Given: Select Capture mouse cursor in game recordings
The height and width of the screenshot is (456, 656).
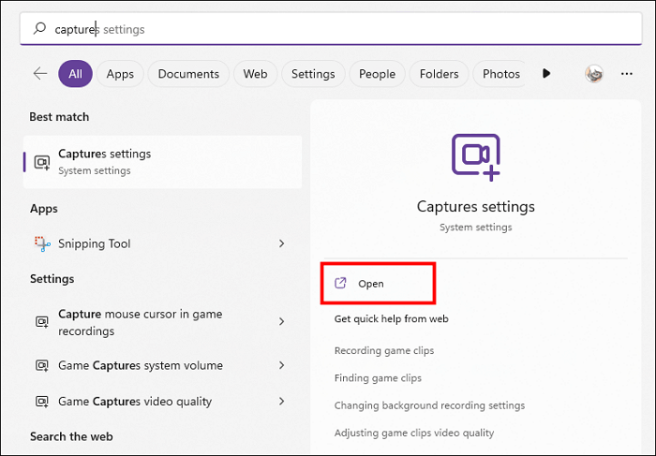Looking at the screenshot, I should (162, 322).
